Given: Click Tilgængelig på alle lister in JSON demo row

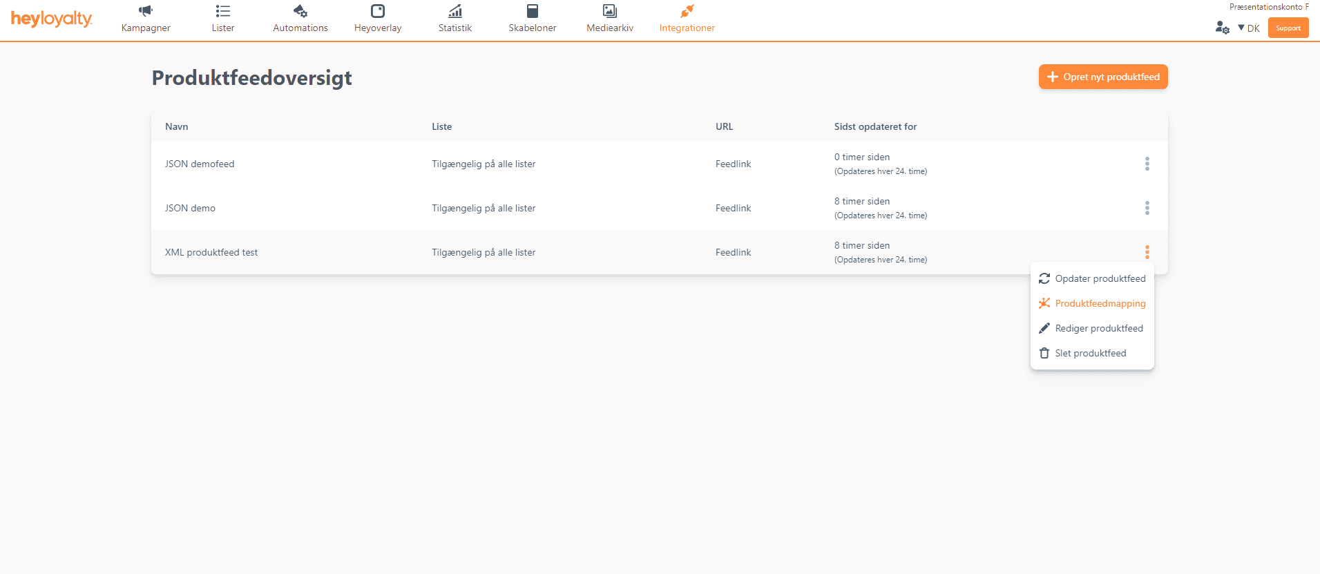Looking at the screenshot, I should point(484,208).
